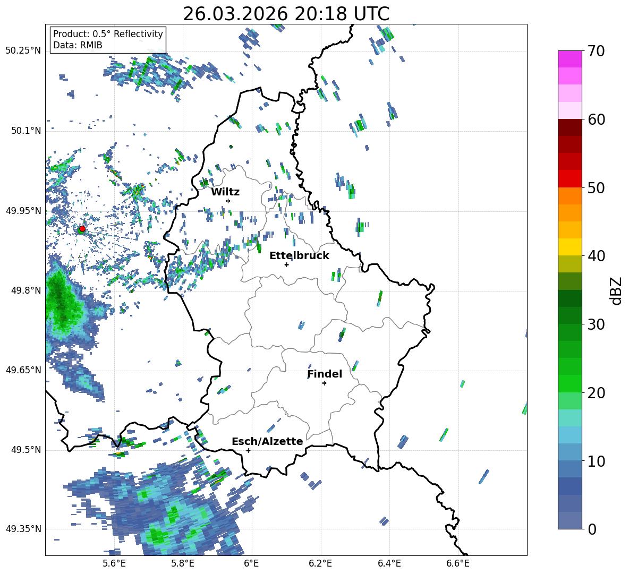The width and height of the screenshot is (629, 574).
Task: Click the 6.6°E longitude label
Action: coord(458,563)
